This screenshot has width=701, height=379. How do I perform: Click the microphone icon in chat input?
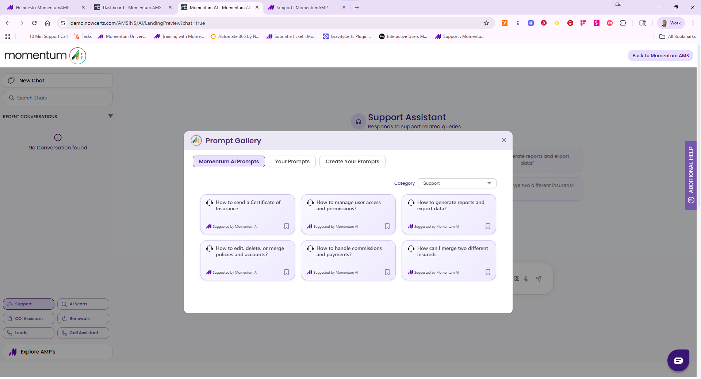[526, 279]
